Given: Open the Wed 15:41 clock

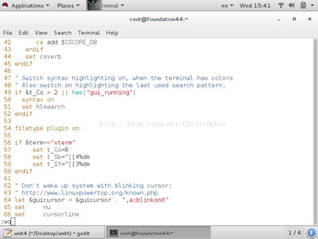Looking at the screenshot, I should [x=255, y=5].
